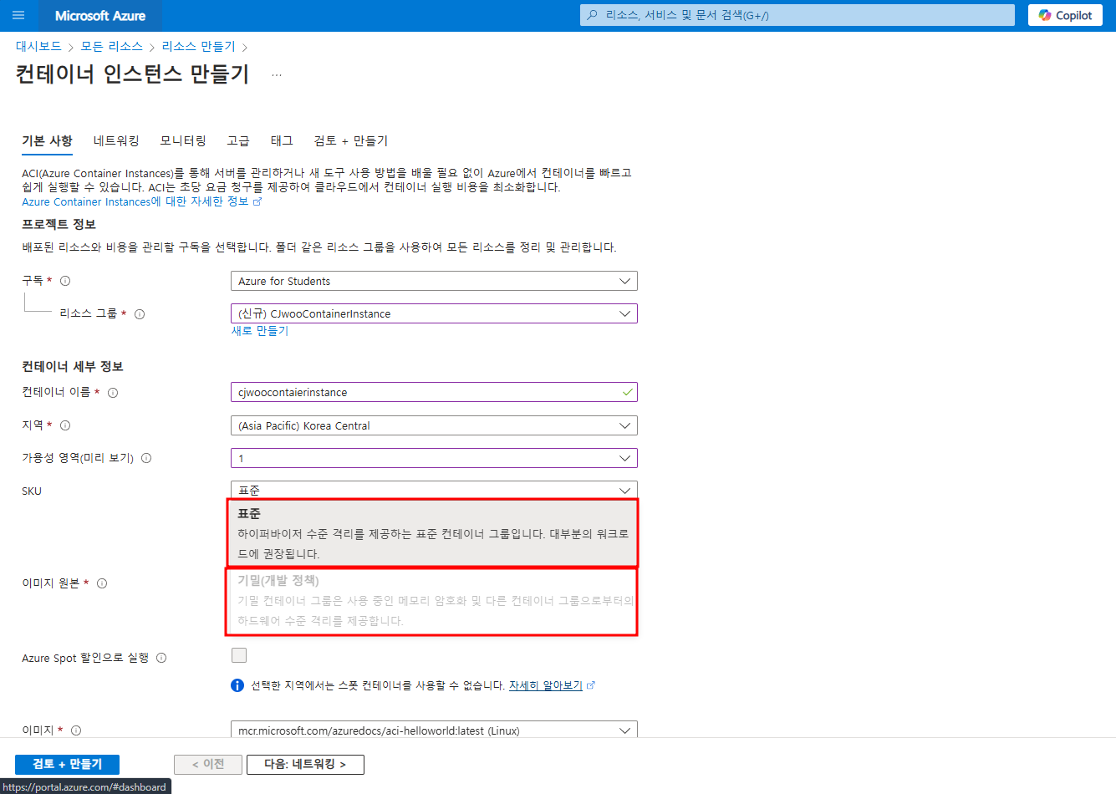
Task: Collapse the SKU 표준 dropdown
Action: tap(434, 490)
